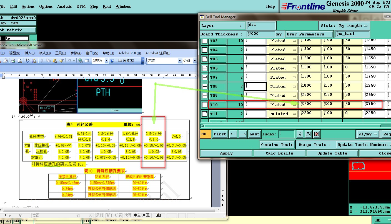Click the Close button in PTH preview

point(110,110)
